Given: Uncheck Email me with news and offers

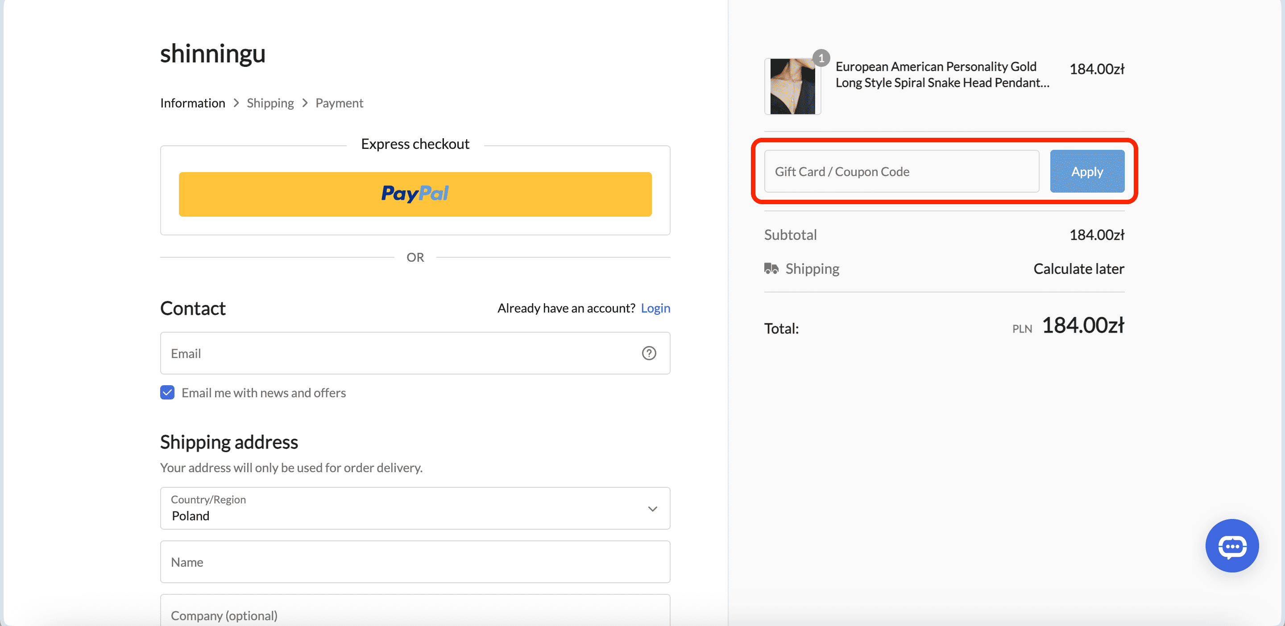Looking at the screenshot, I should pyautogui.click(x=167, y=393).
